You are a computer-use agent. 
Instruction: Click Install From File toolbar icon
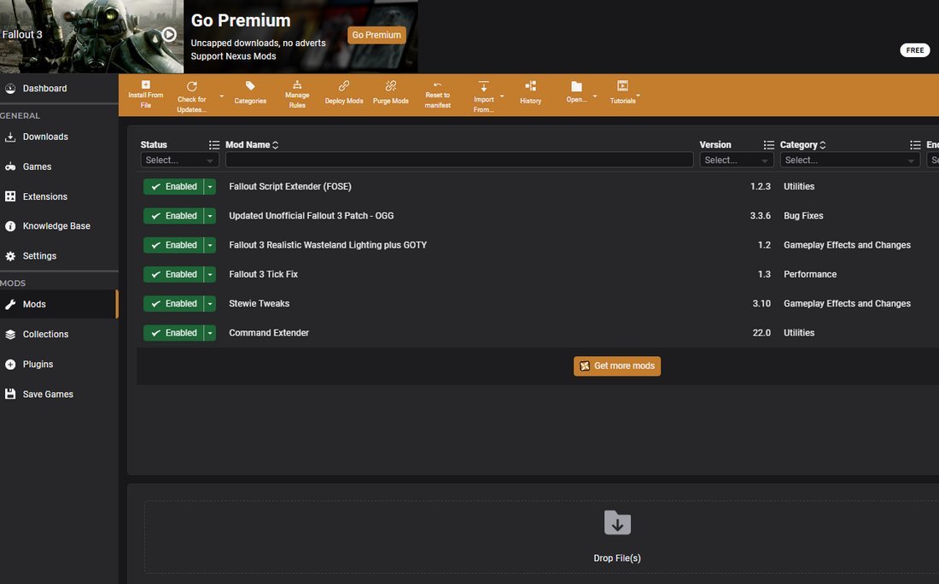tap(145, 85)
